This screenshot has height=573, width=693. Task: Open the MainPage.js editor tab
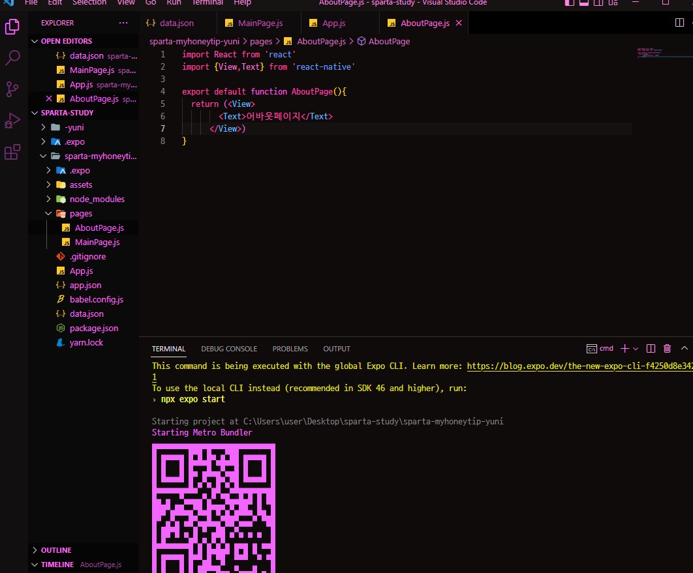pos(260,23)
